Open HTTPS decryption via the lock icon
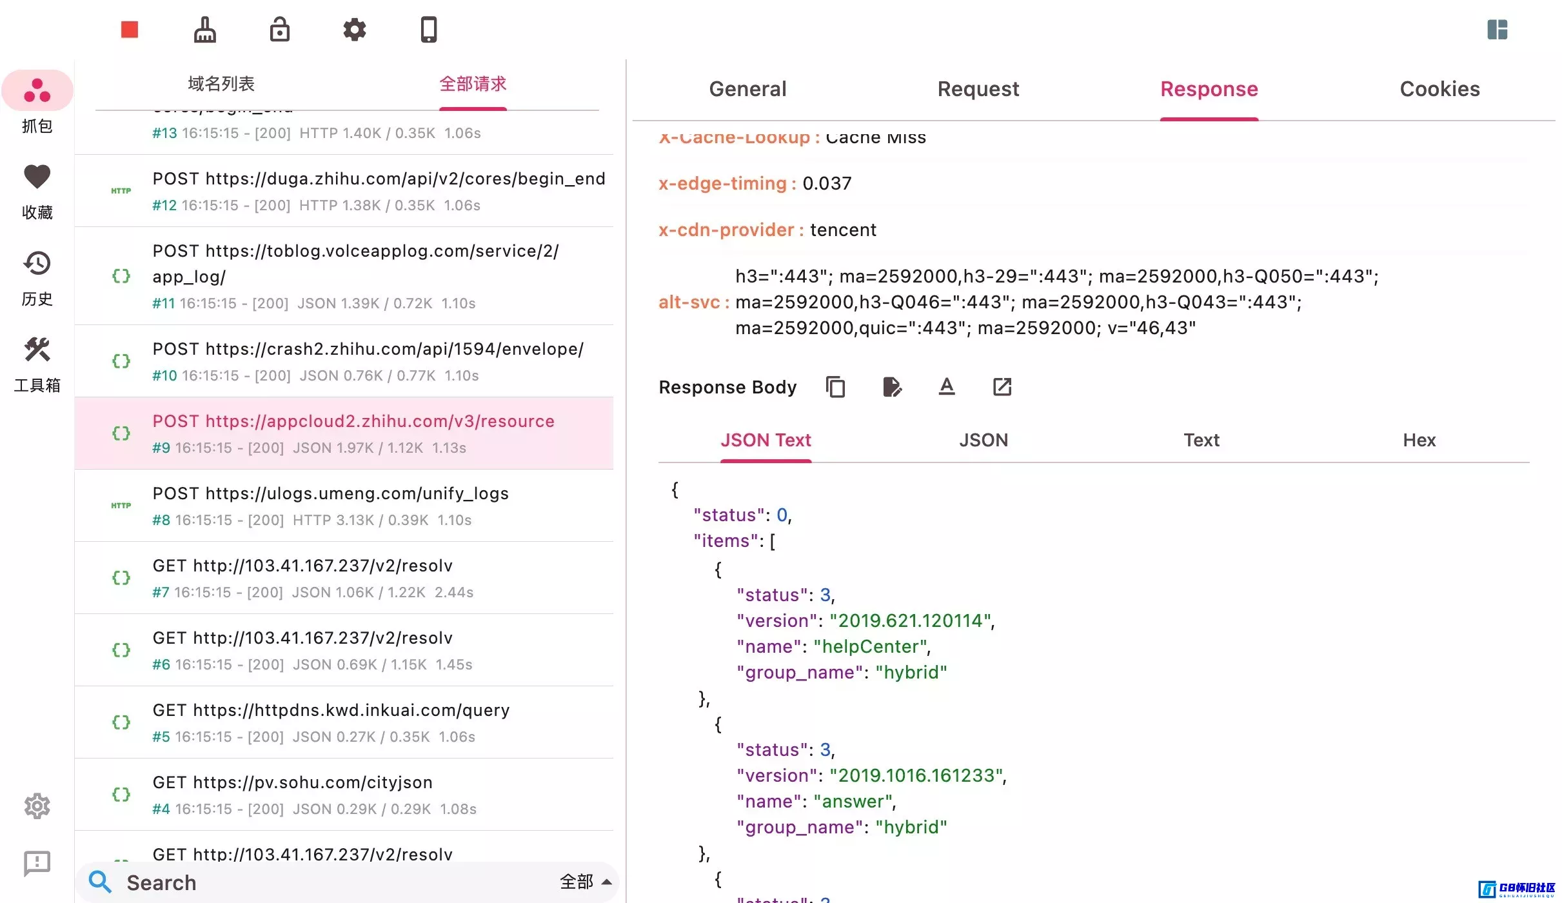1562x903 pixels. coord(279,29)
